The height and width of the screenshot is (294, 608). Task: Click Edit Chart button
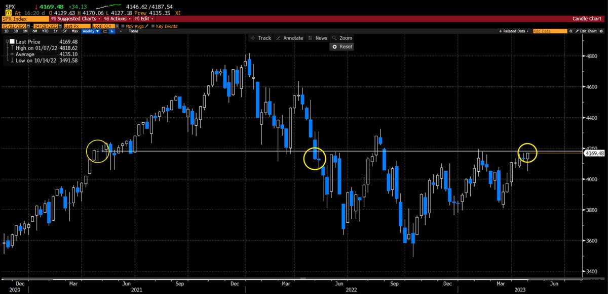tap(586, 31)
